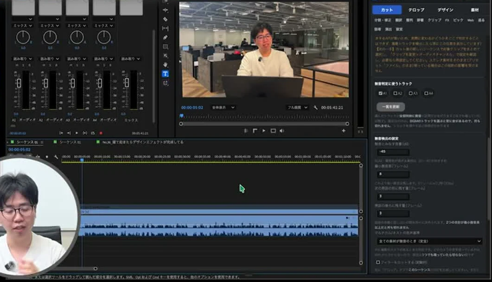The height and width of the screenshot is (282, 492).
Task: Open Program Monitor button editor plus icon
Action: tap(344, 130)
